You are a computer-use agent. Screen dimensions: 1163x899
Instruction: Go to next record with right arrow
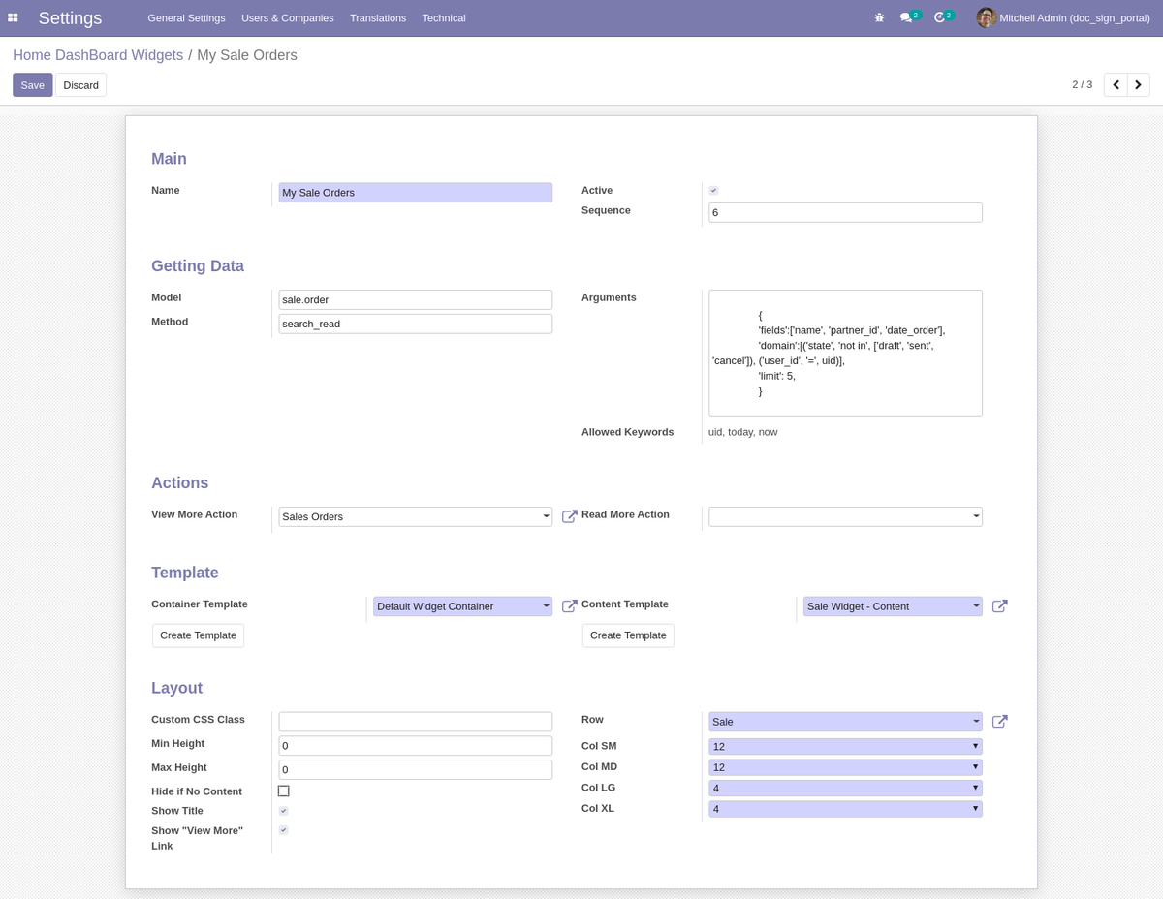1138,84
